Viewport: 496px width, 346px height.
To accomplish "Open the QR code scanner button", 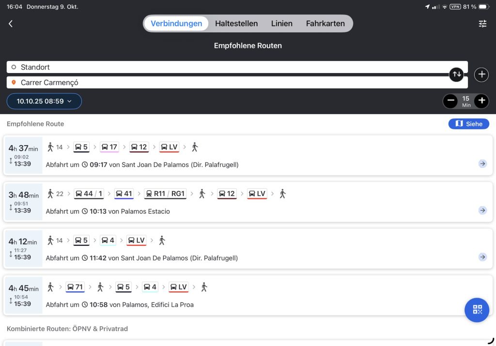I will (x=477, y=310).
